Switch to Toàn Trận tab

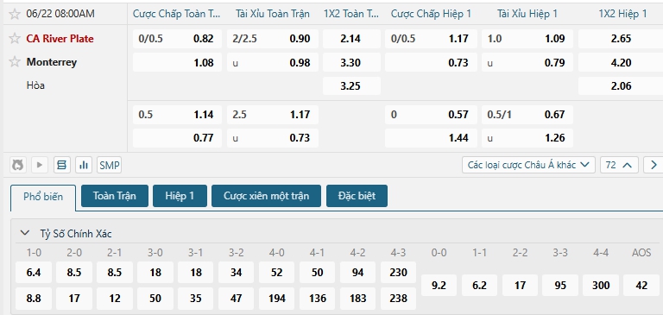coord(115,196)
